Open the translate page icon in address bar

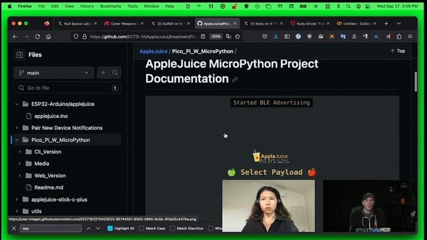coord(228,37)
